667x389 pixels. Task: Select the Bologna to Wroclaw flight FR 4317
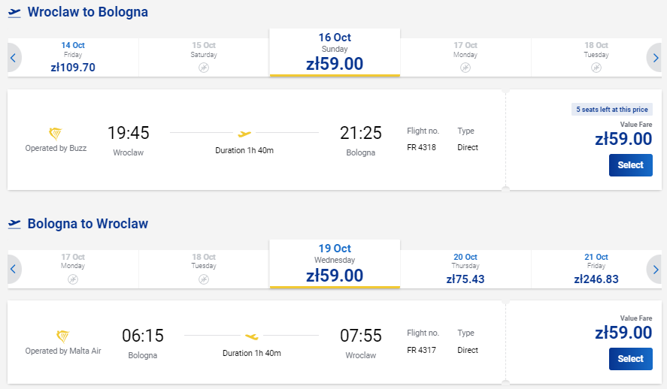click(x=630, y=359)
